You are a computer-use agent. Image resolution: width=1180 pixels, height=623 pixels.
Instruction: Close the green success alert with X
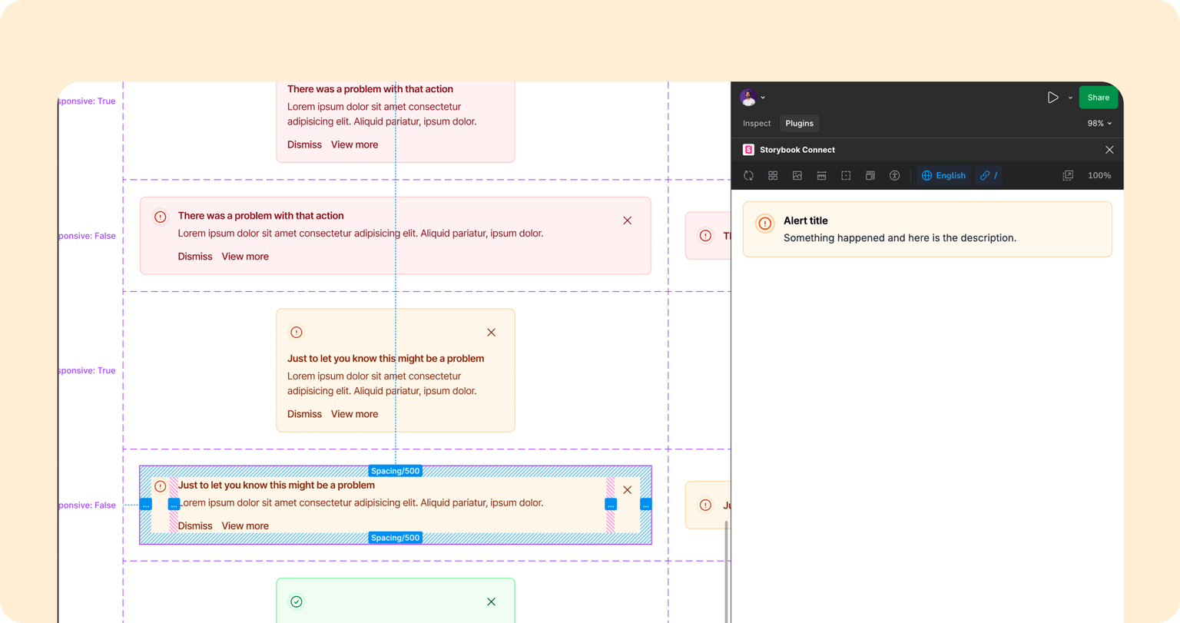(x=491, y=602)
